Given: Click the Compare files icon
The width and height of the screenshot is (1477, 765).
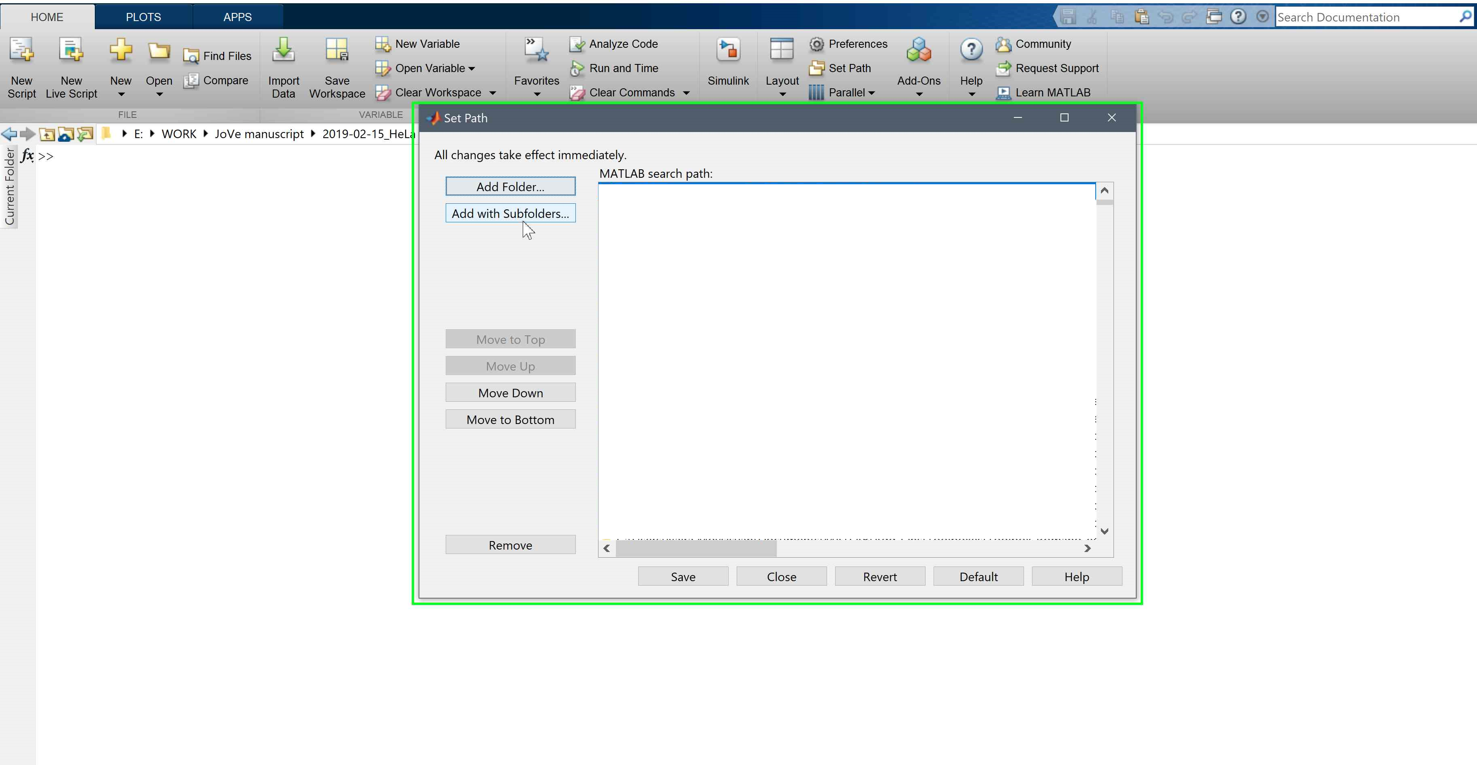Looking at the screenshot, I should [191, 81].
